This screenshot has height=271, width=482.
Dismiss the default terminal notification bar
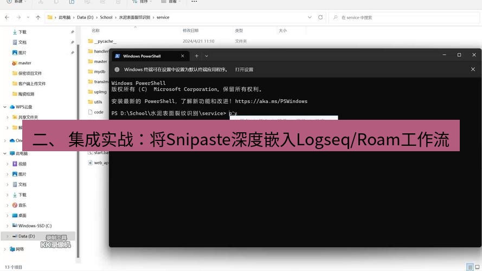point(473,69)
